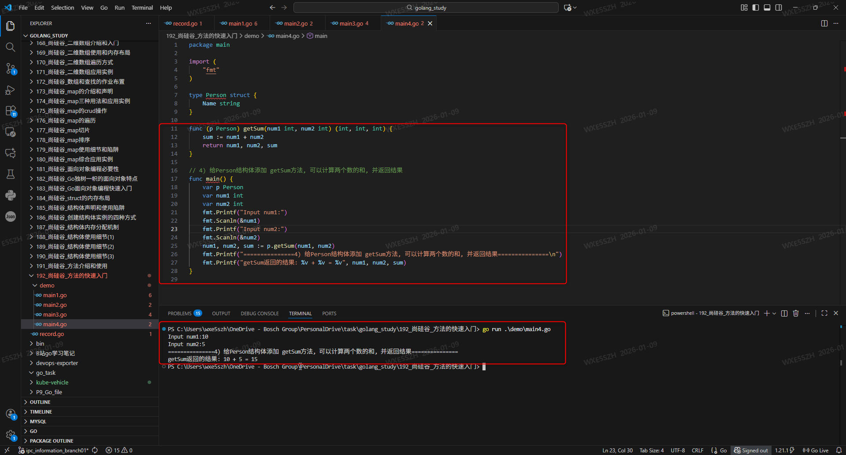Click the split editor right icon
Screen dimensions: 846x455
[824, 23]
